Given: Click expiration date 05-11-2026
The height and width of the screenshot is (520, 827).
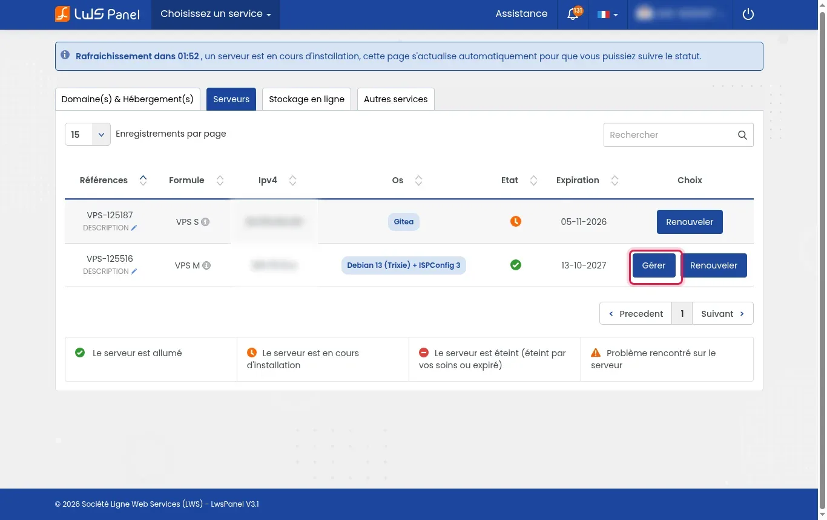Looking at the screenshot, I should 584,222.
